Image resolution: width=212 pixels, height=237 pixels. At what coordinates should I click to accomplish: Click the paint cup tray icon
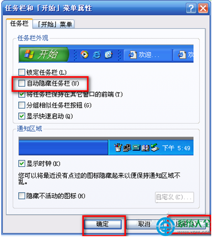coord(118,147)
